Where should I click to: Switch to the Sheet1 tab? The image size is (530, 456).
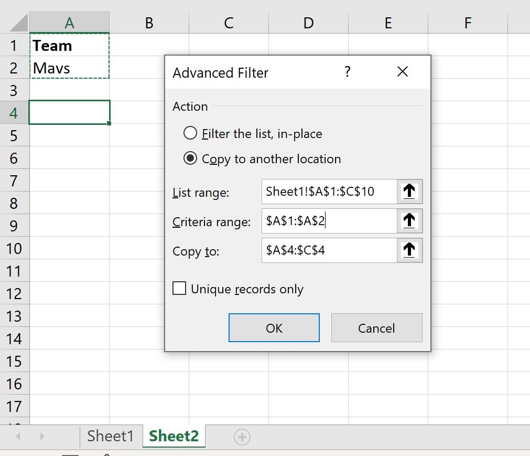tap(111, 436)
